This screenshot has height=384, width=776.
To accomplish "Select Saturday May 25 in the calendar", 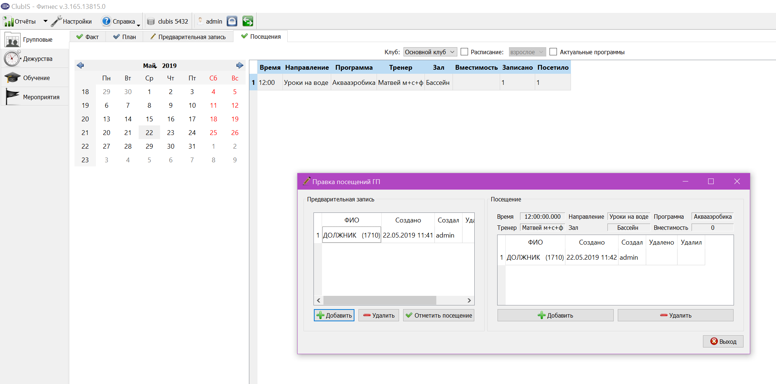I will pyautogui.click(x=214, y=132).
